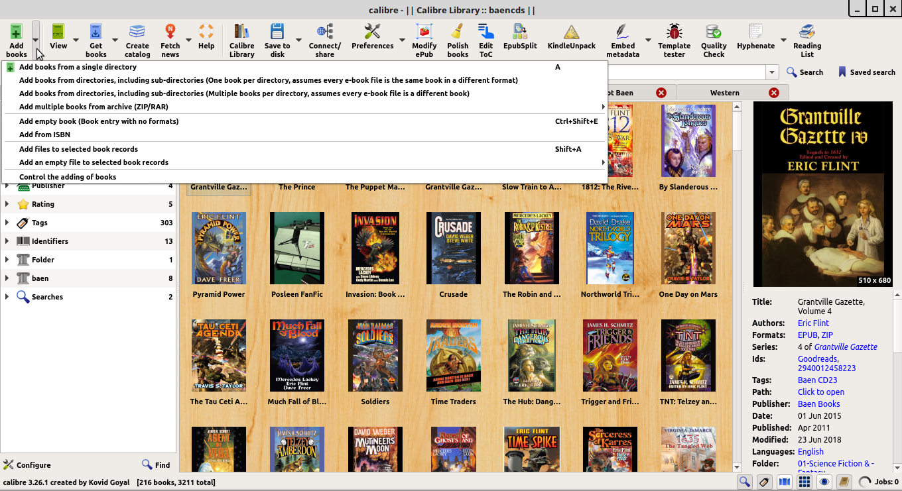Click the Polish books broom icon

click(458, 31)
